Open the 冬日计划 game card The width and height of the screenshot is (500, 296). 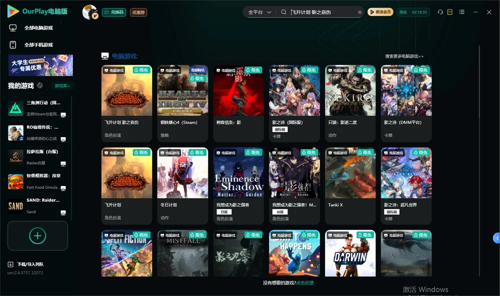tap(182, 186)
